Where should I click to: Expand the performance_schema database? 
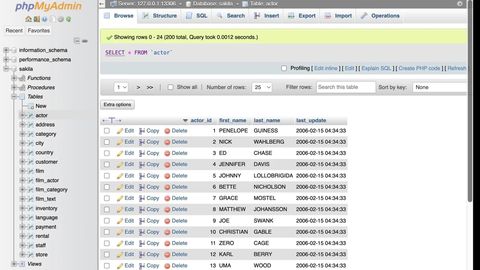6,59
